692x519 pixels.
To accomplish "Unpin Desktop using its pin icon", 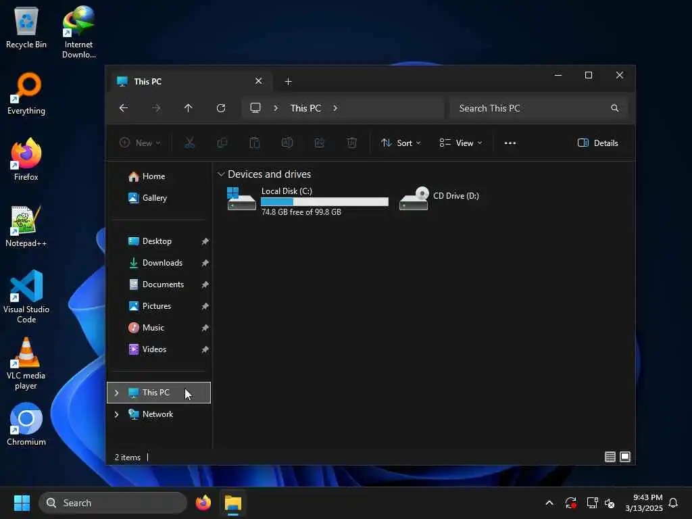I will point(205,241).
